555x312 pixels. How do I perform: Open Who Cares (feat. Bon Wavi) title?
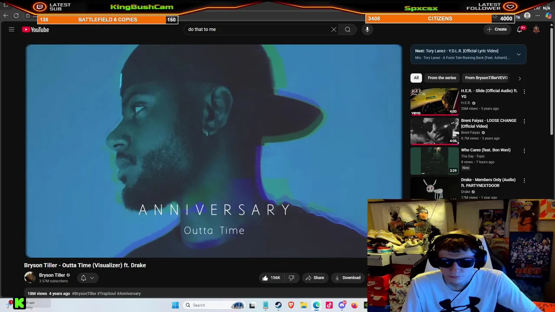tap(486, 150)
